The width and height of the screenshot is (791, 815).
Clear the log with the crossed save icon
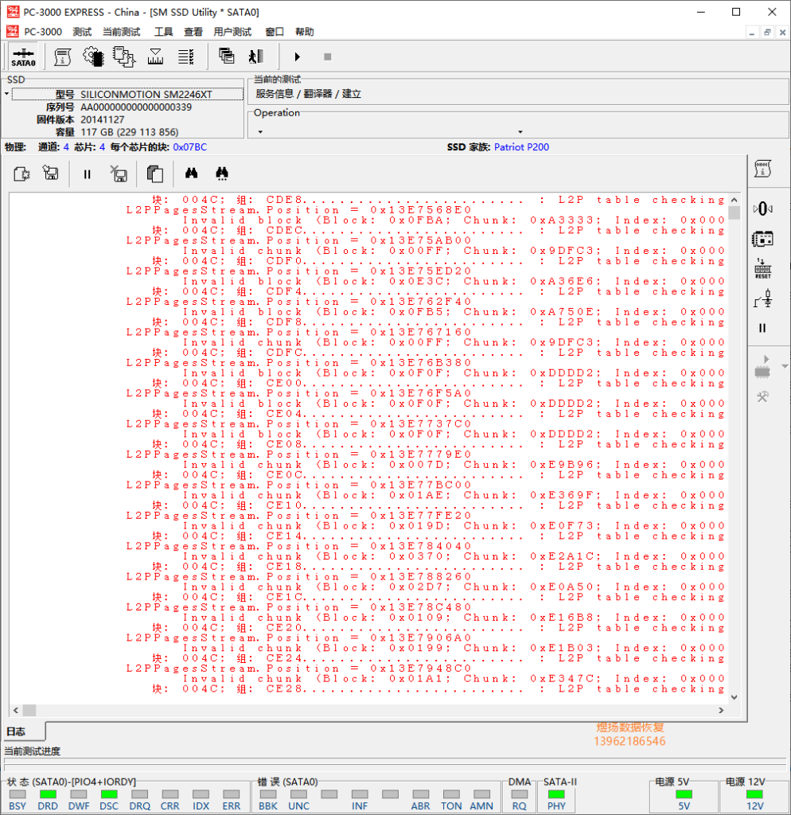[119, 174]
